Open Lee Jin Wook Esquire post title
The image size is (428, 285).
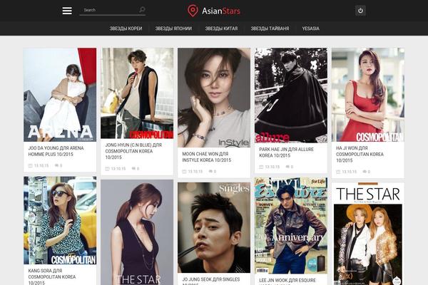(287, 281)
